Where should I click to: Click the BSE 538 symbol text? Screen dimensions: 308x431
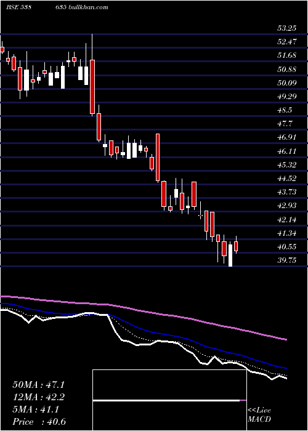click(x=18, y=7)
